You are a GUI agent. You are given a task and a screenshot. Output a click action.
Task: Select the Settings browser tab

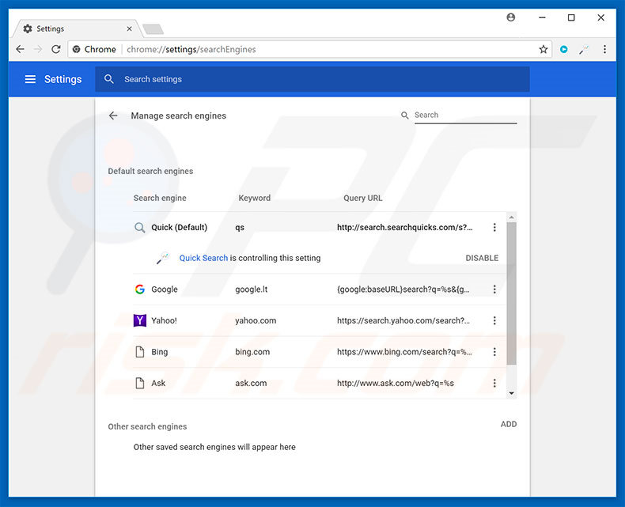pyautogui.click(x=76, y=28)
